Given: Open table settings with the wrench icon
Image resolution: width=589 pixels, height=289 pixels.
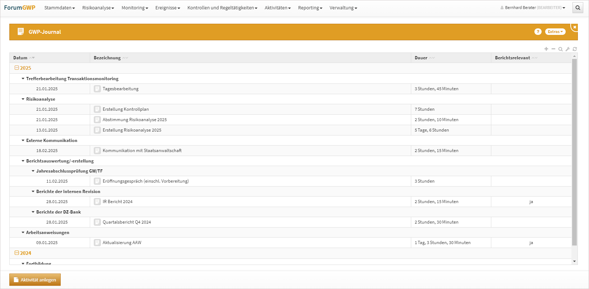Looking at the screenshot, I should [x=567, y=49].
